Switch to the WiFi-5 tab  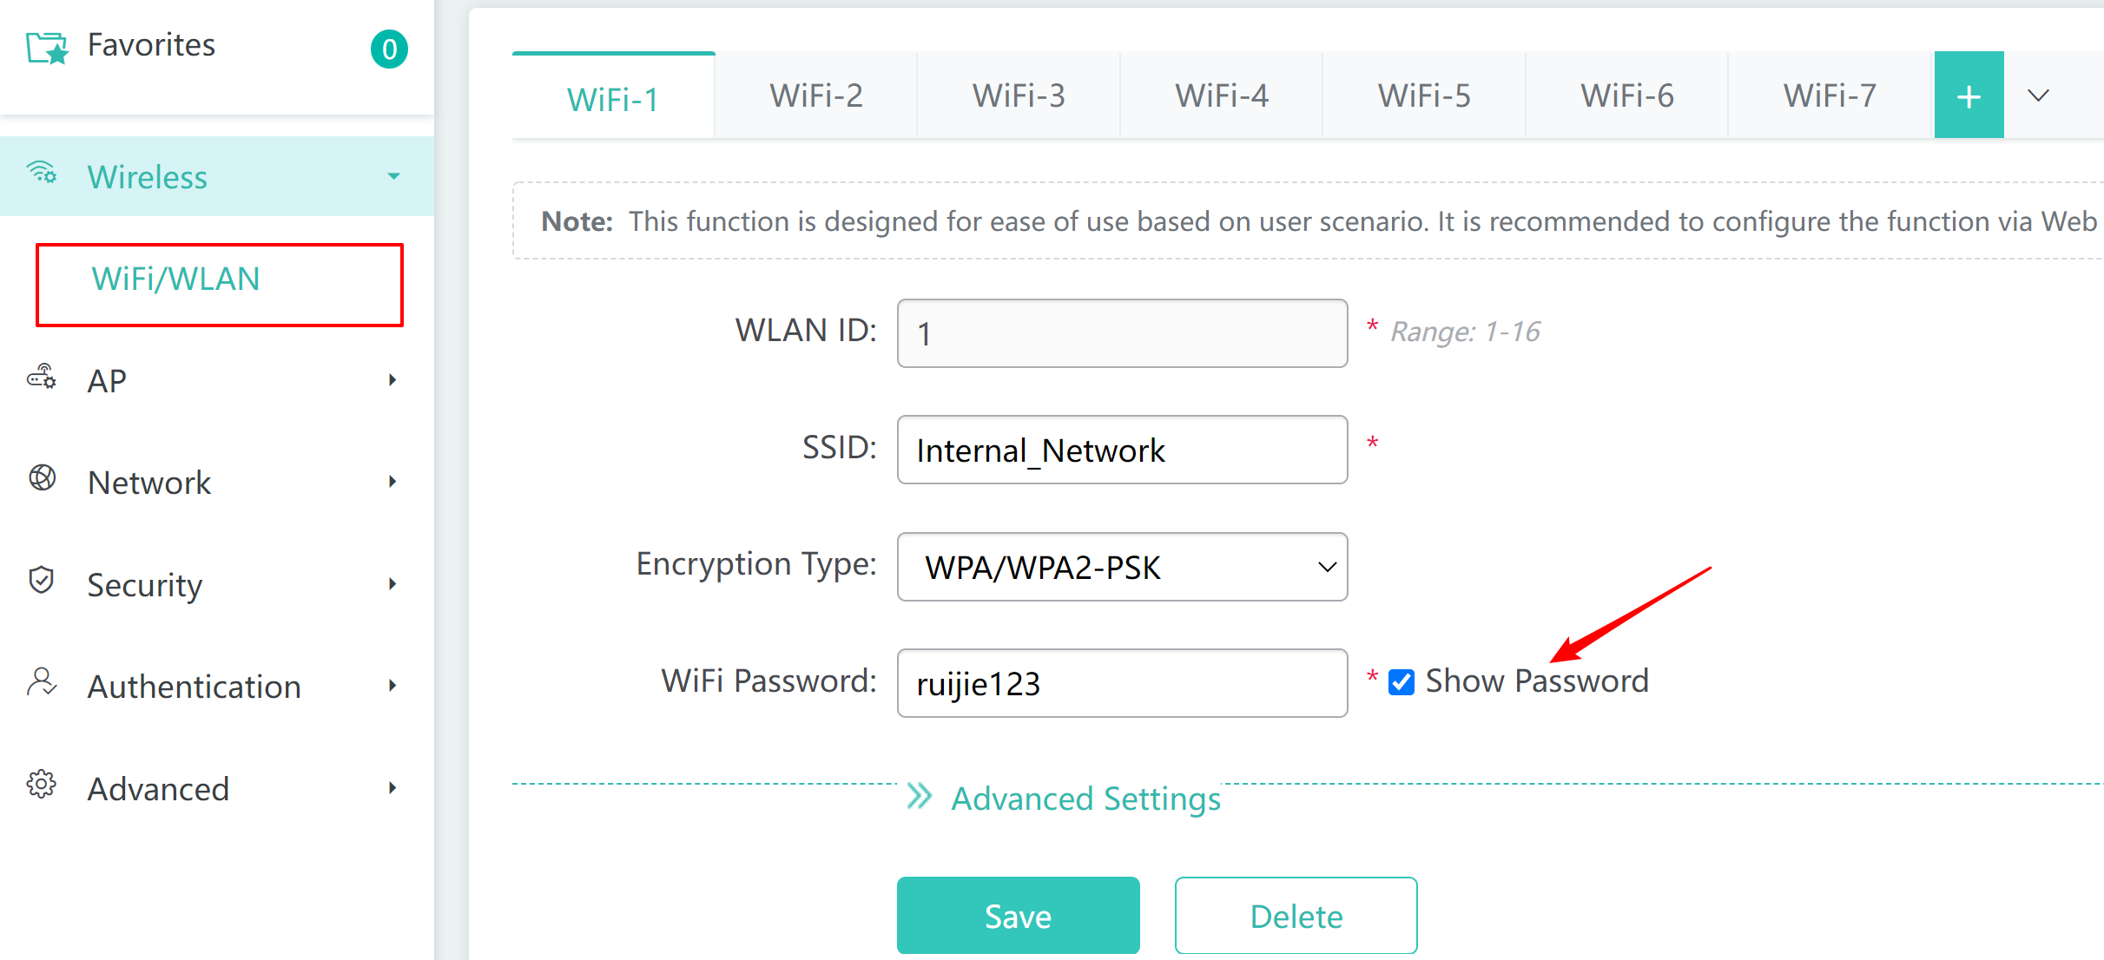point(1424,95)
